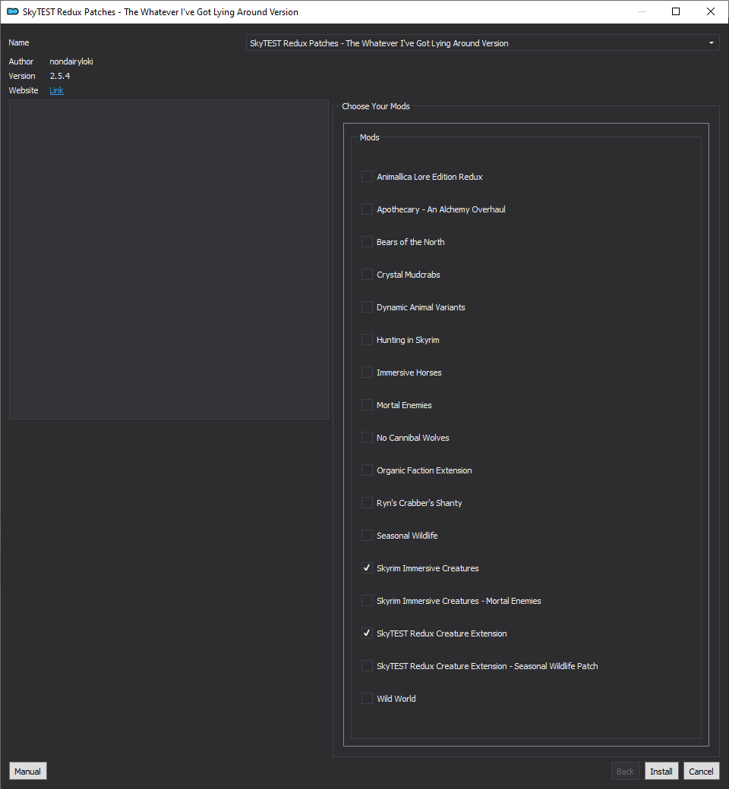729x789 pixels.
Task: Enable the Apothecary - An Alchemy Overhaul option
Action: (x=368, y=209)
